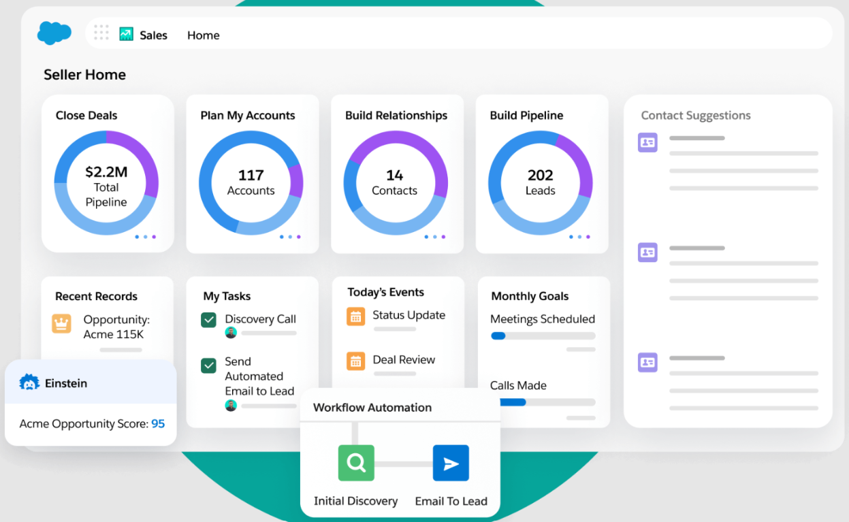Screen dimensions: 849x522
Task: Open the Status Update event
Action: (x=409, y=315)
